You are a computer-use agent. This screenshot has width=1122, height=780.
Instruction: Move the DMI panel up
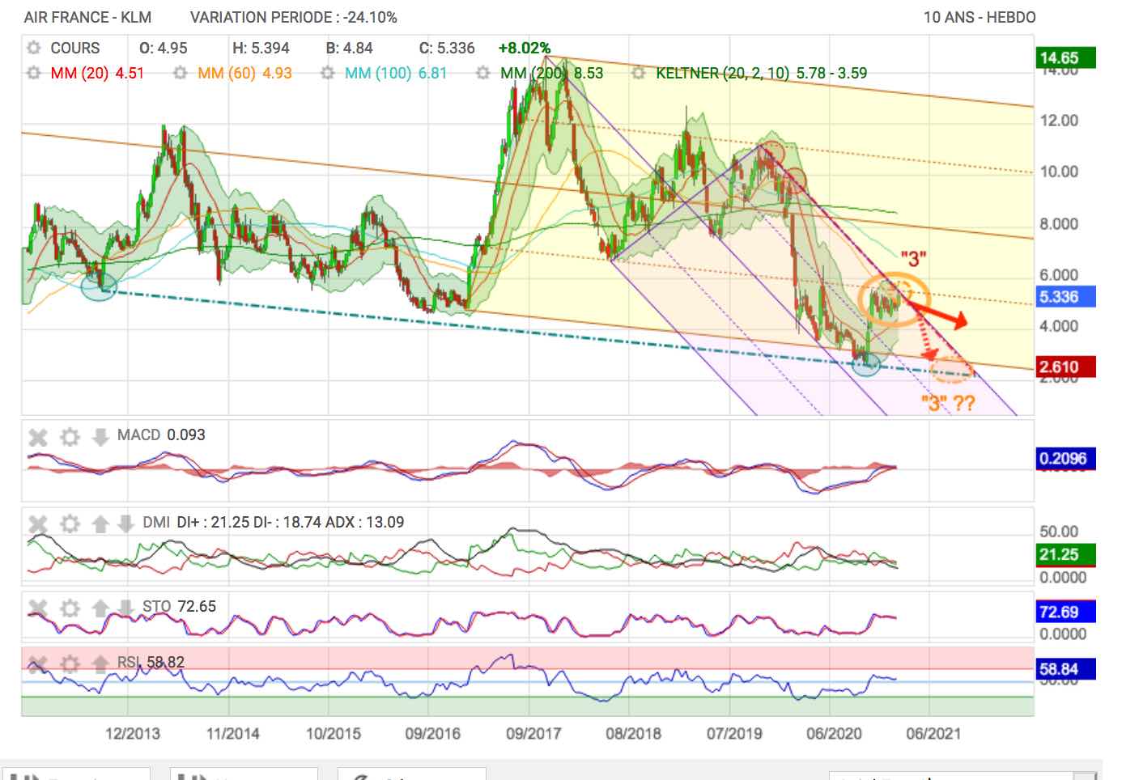tap(100, 524)
